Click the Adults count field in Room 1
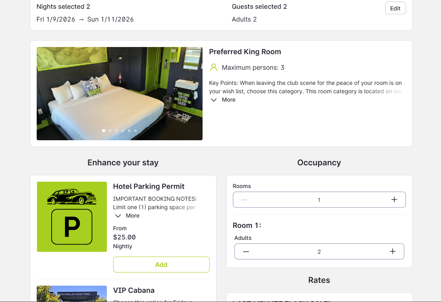 click(319, 251)
